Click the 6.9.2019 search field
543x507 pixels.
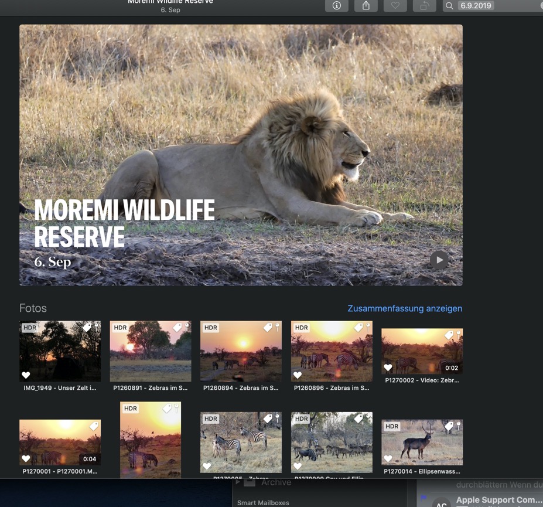coord(498,6)
